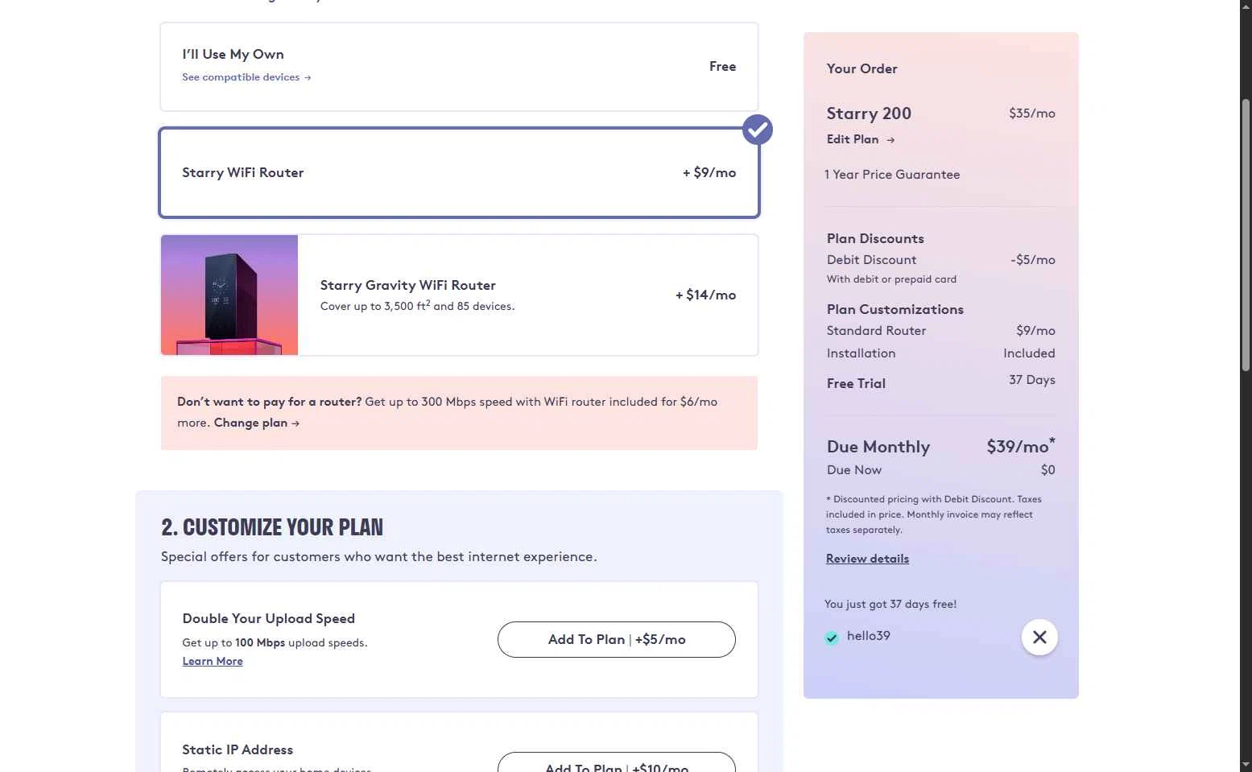The height and width of the screenshot is (772, 1252).
Task: Open Learn More under upload speed
Action: (x=213, y=661)
